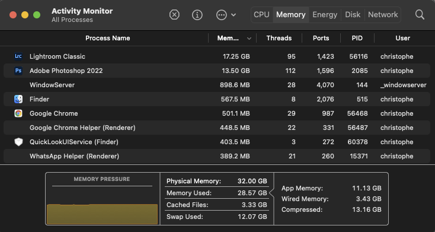Click the Compressed 13.16 GB value
The width and height of the screenshot is (435, 232).
[x=367, y=209]
